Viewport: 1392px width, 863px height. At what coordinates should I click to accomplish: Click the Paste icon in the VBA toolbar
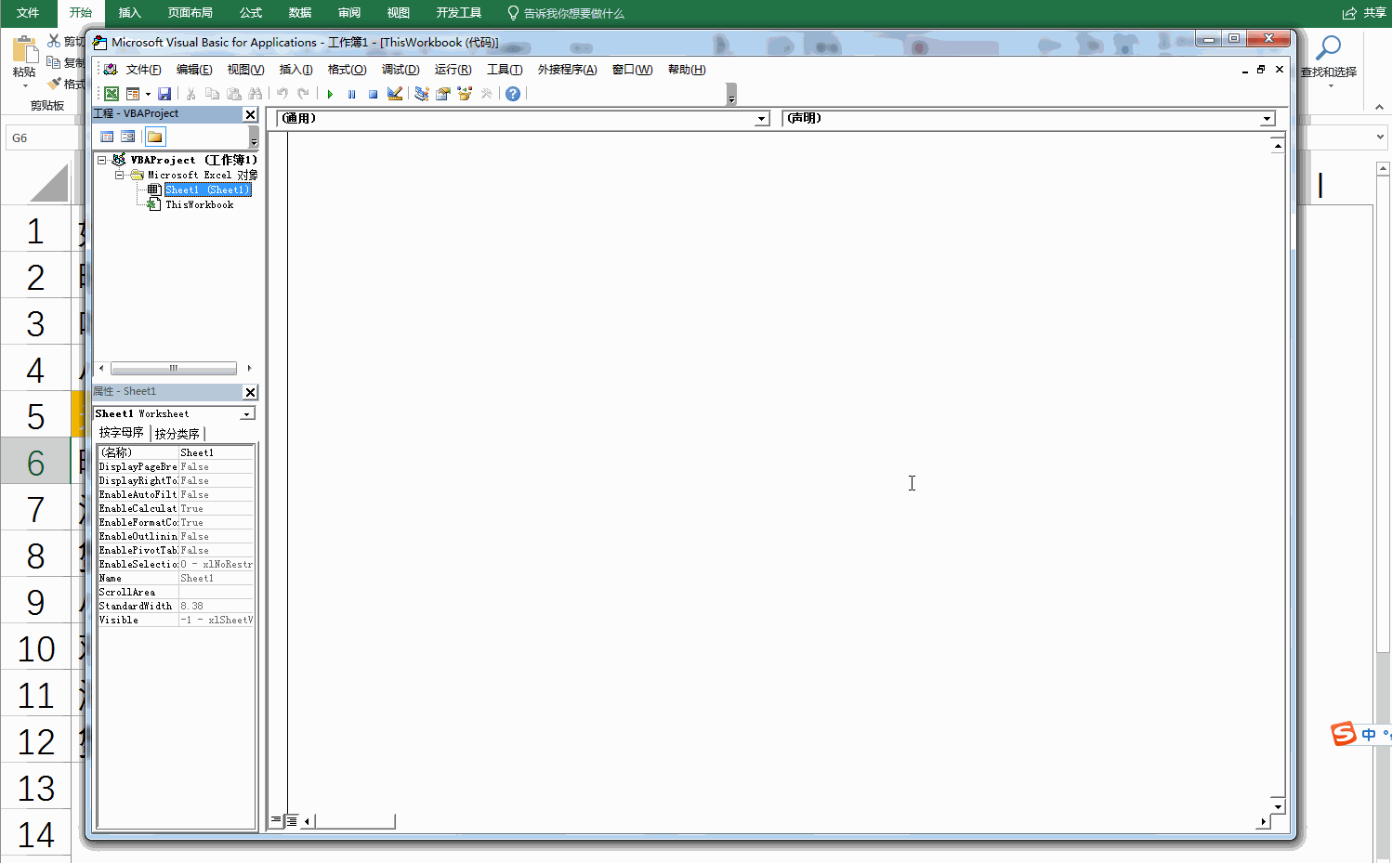pos(233,94)
